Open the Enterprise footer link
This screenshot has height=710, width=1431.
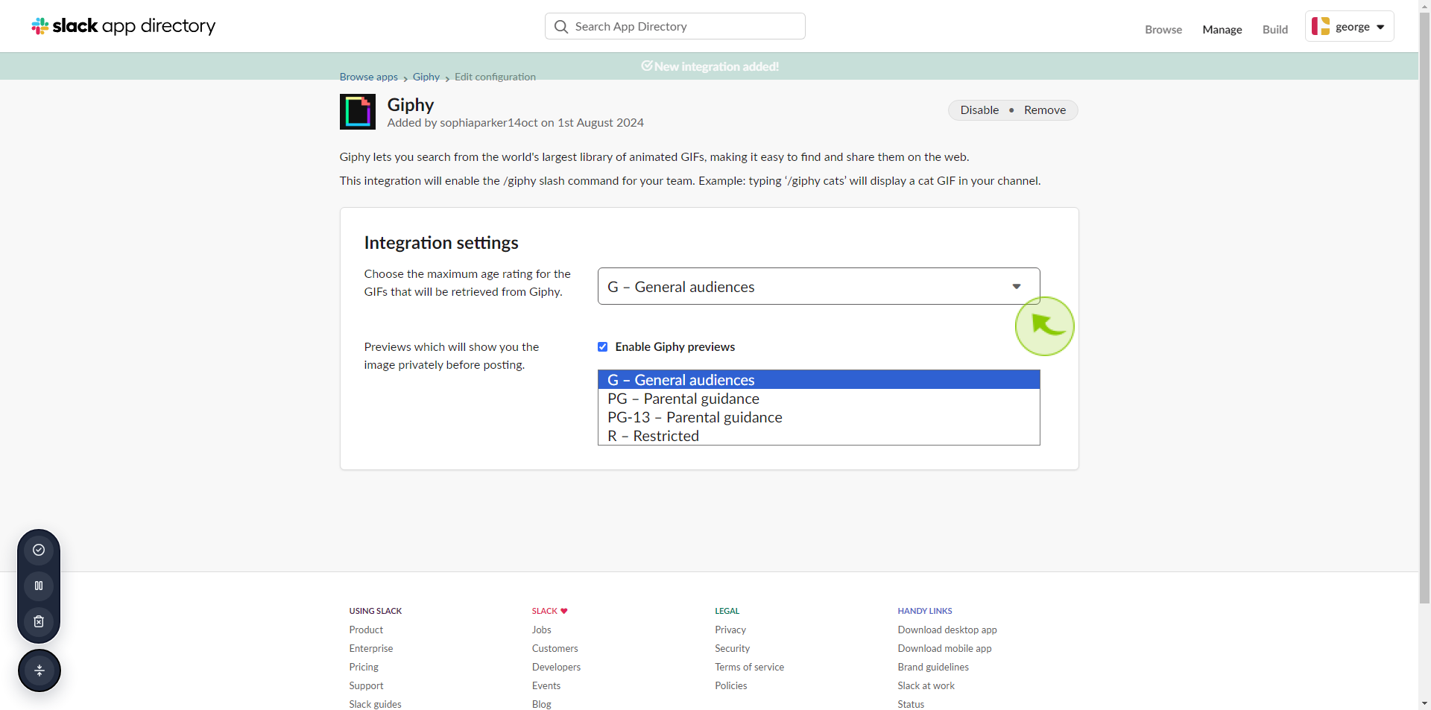[x=371, y=648]
